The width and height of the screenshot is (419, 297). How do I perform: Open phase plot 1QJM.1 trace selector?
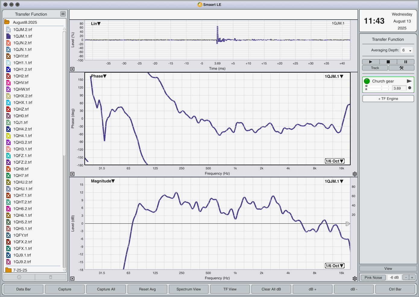click(x=334, y=77)
